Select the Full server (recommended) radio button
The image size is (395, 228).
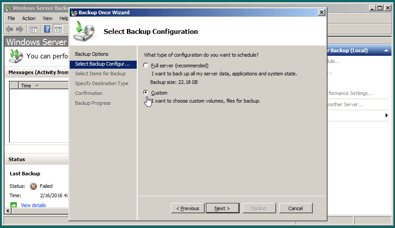click(x=146, y=66)
